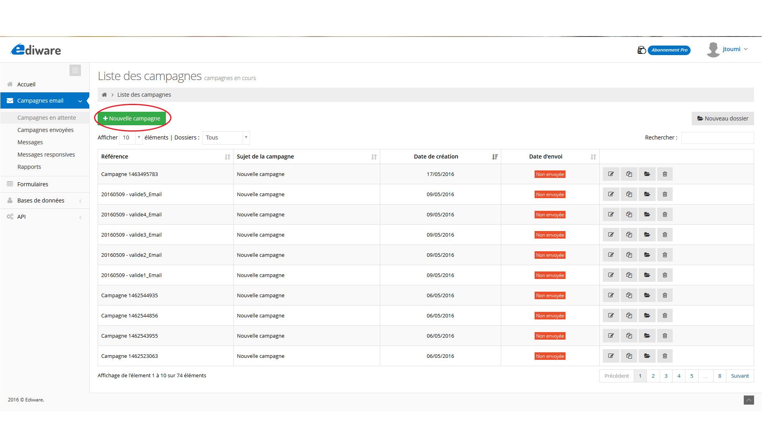The image size is (762, 428).
Task: Go to pagination page 3
Action: [x=666, y=376]
